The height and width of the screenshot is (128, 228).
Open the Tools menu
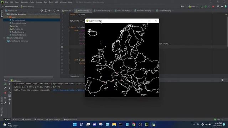(51, 2)
